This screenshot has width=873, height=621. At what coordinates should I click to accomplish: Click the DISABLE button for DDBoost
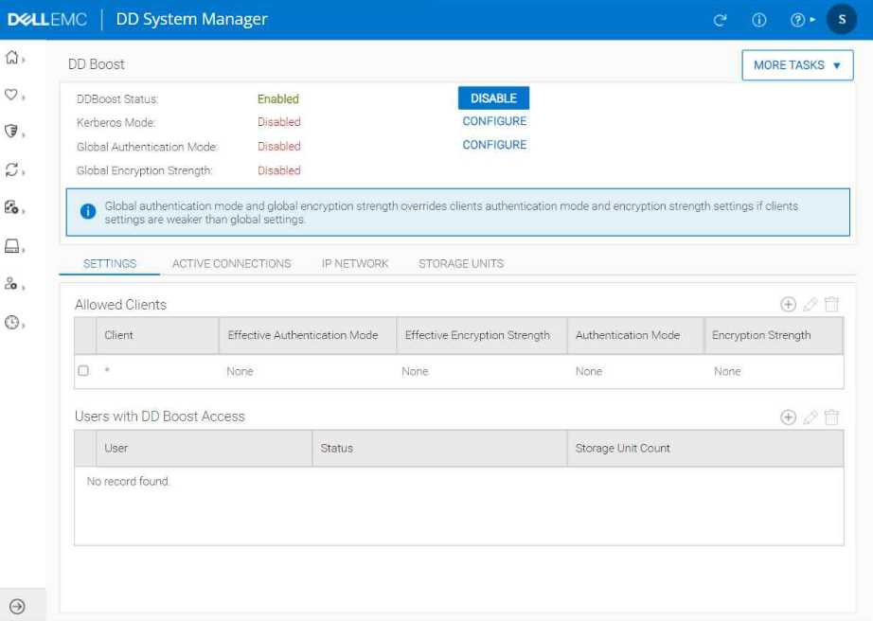[x=493, y=98]
